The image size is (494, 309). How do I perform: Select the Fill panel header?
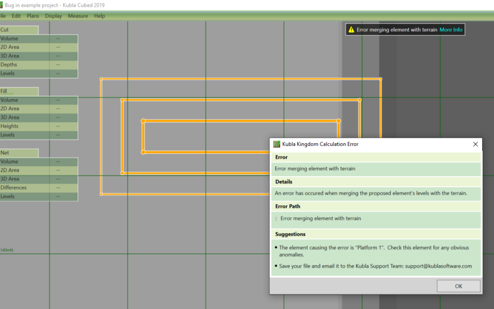tap(19, 92)
